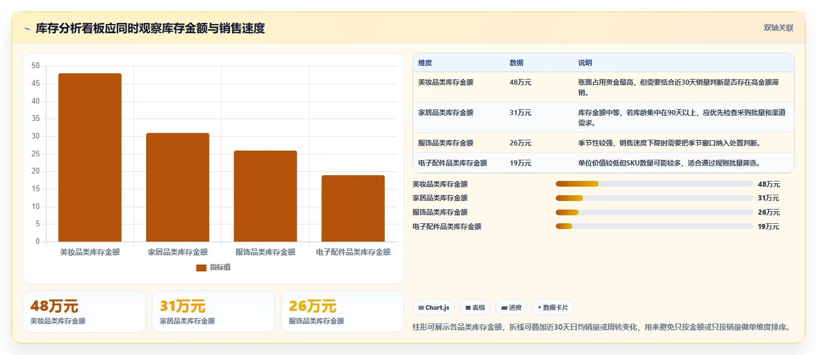Click the 服饰品类库存金额 progress bar
The width and height of the screenshot is (817, 355).
tap(654, 212)
